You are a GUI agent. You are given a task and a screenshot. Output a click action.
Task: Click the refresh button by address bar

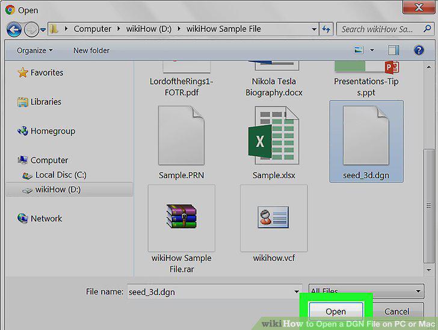coord(326,29)
